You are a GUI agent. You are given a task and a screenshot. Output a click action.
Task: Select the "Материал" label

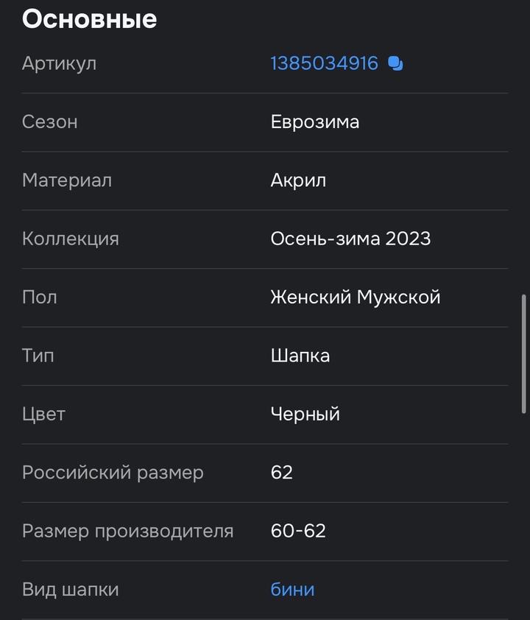67,180
